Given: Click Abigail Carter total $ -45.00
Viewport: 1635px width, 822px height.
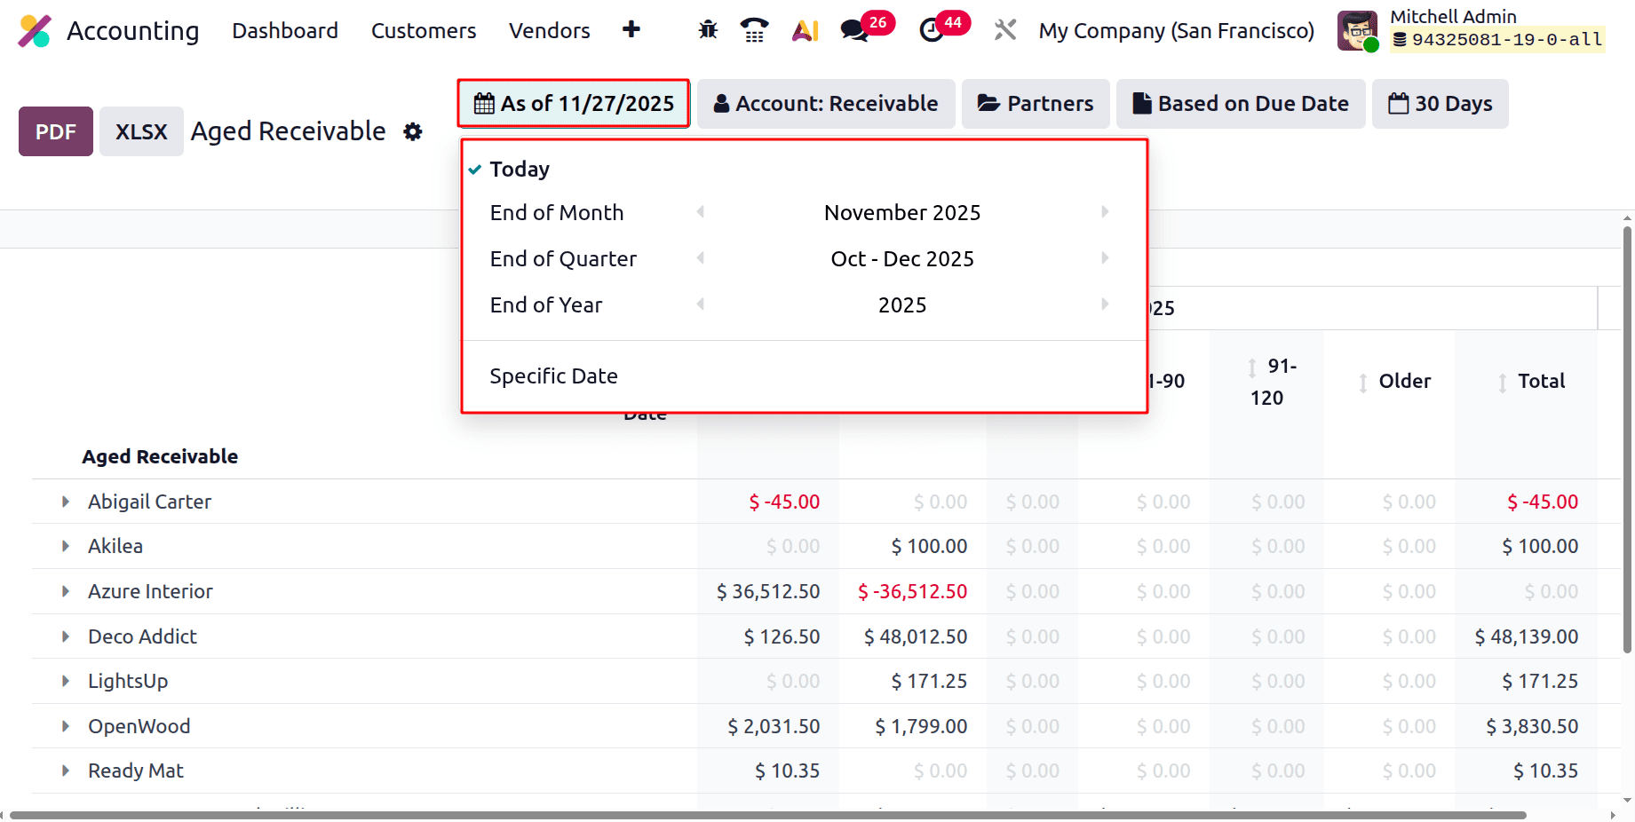Looking at the screenshot, I should click(x=1543, y=502).
